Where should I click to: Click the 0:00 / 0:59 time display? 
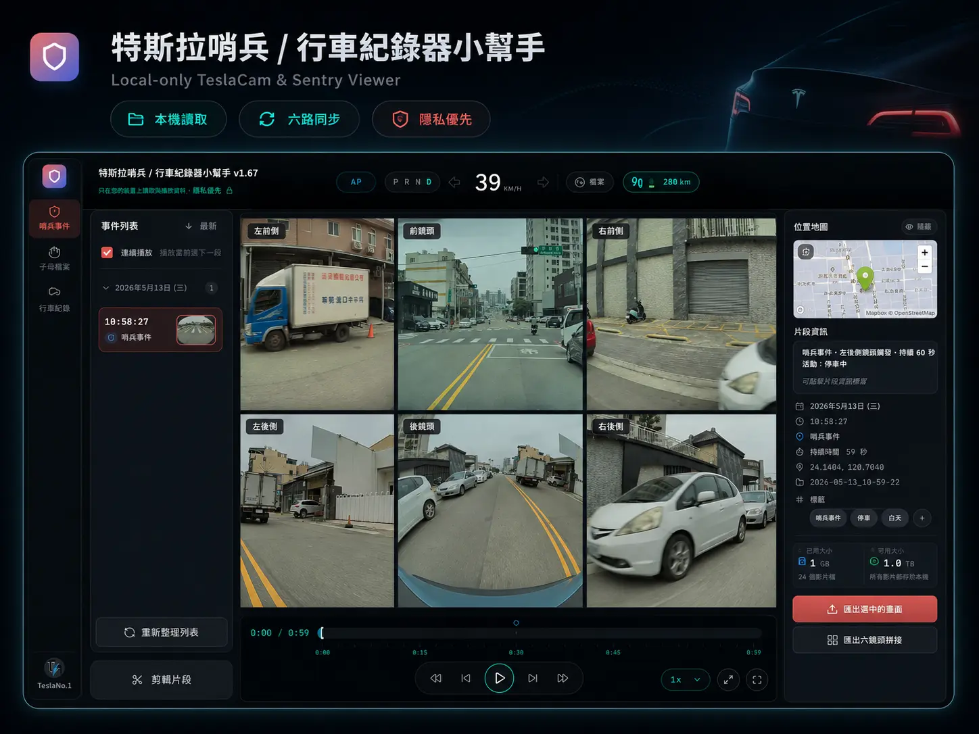[279, 633]
